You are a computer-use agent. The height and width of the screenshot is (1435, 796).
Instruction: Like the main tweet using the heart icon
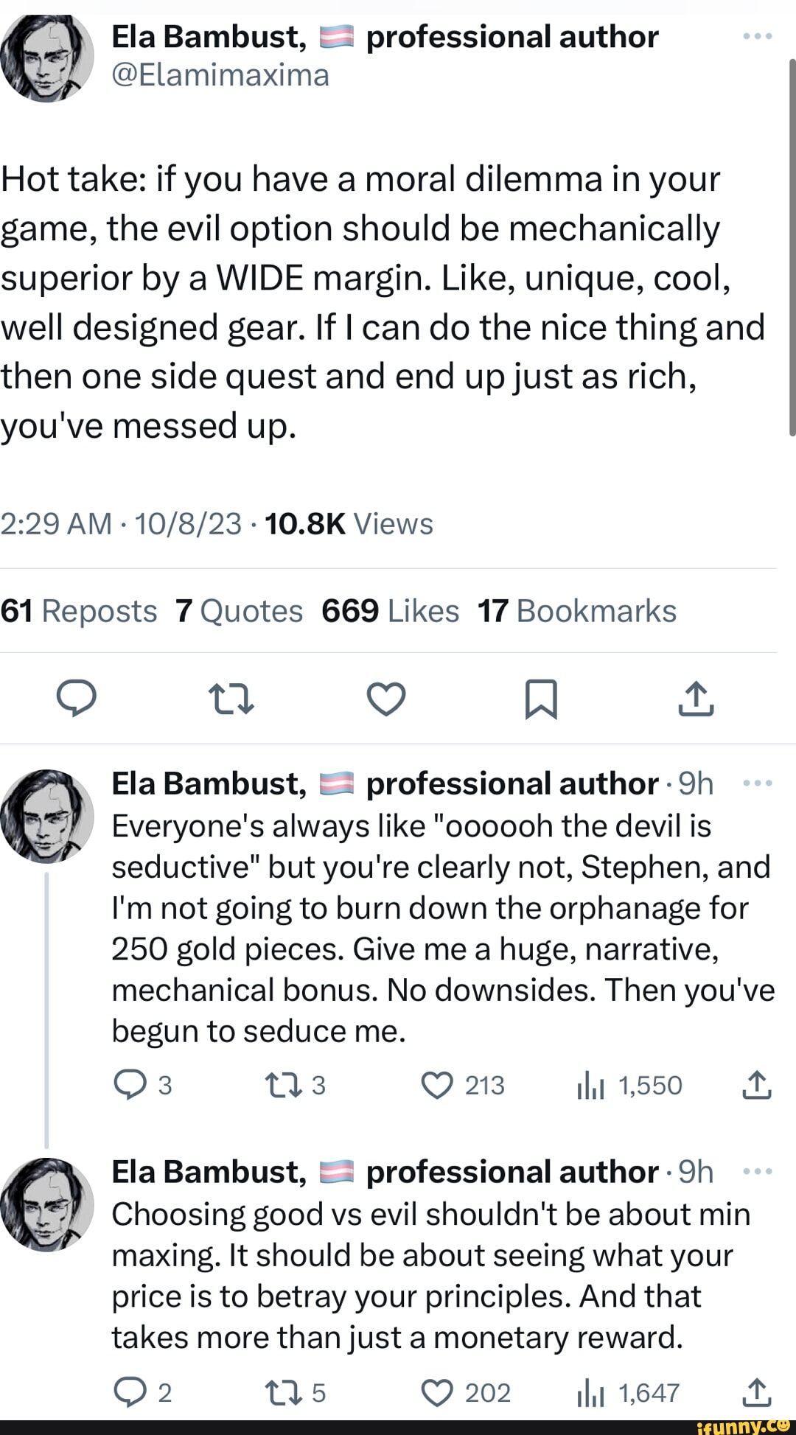(x=386, y=700)
